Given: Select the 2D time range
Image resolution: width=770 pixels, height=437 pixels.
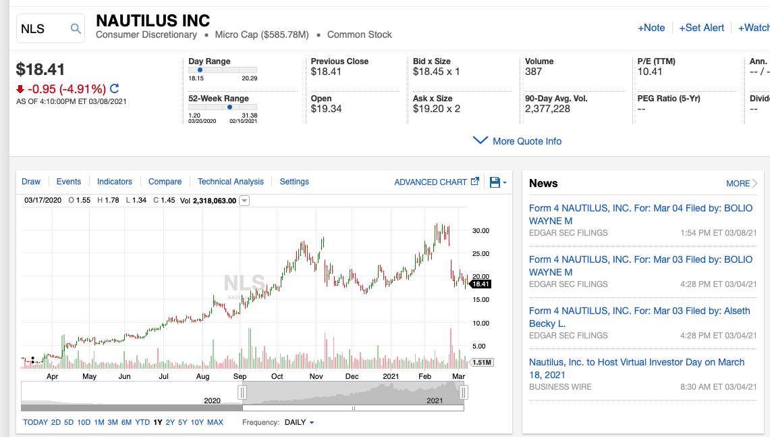Looking at the screenshot, I should click(56, 422).
